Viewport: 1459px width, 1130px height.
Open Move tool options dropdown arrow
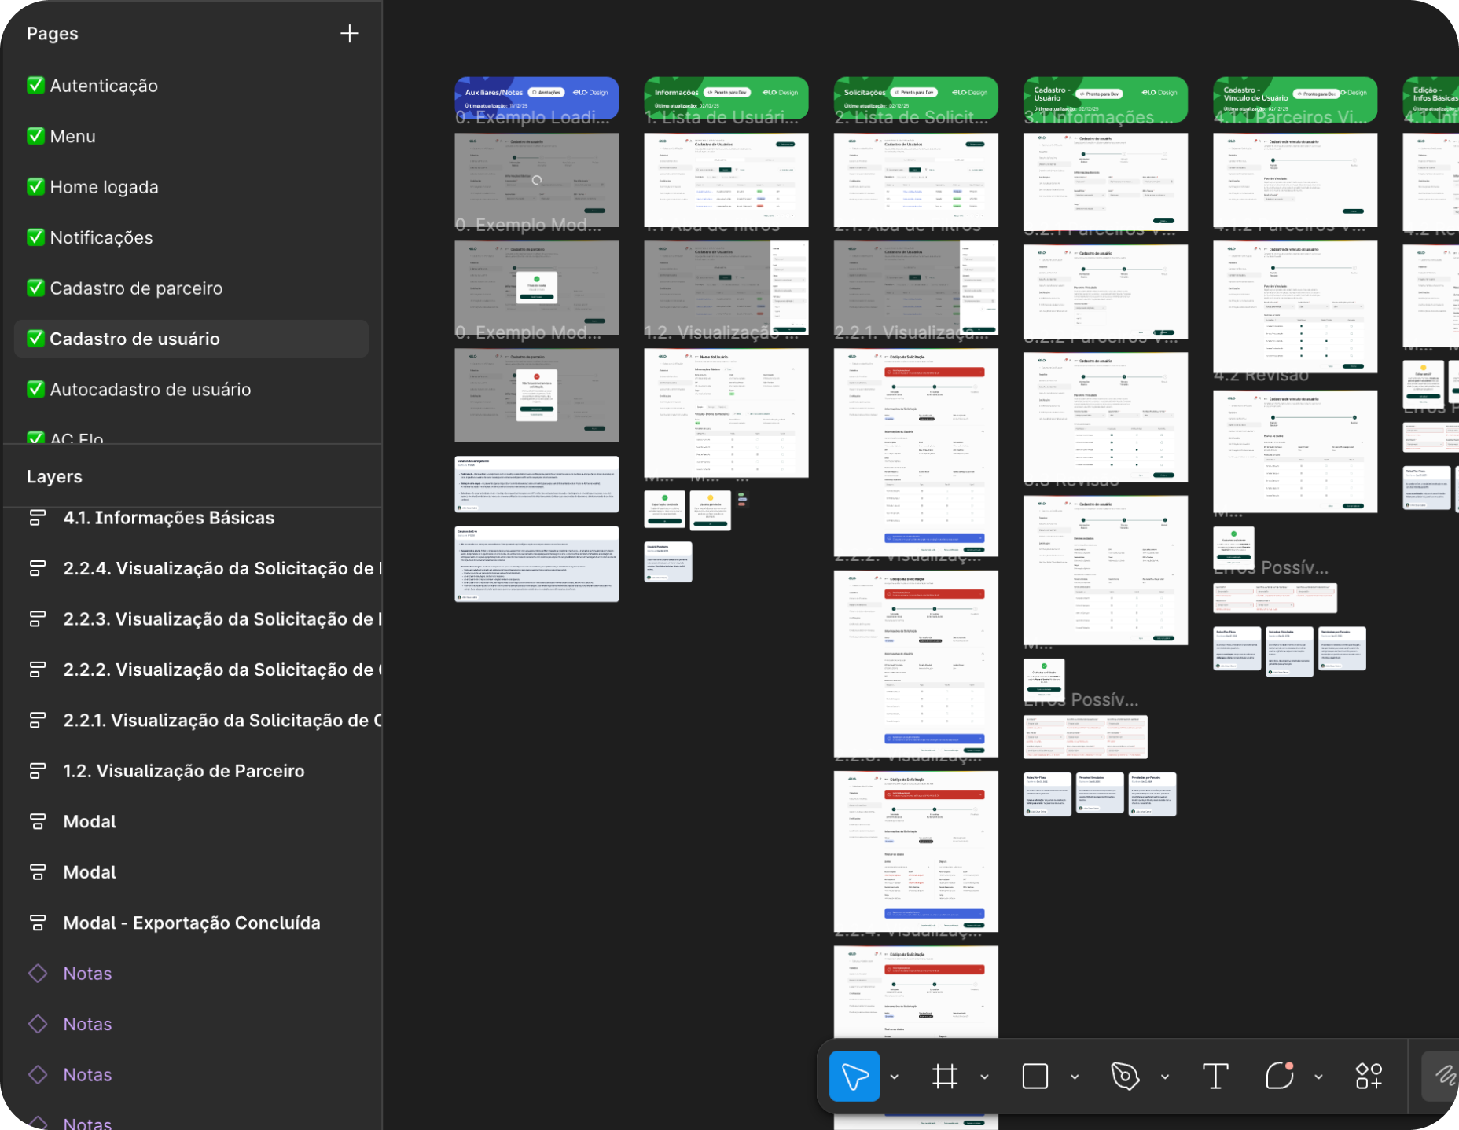(895, 1077)
